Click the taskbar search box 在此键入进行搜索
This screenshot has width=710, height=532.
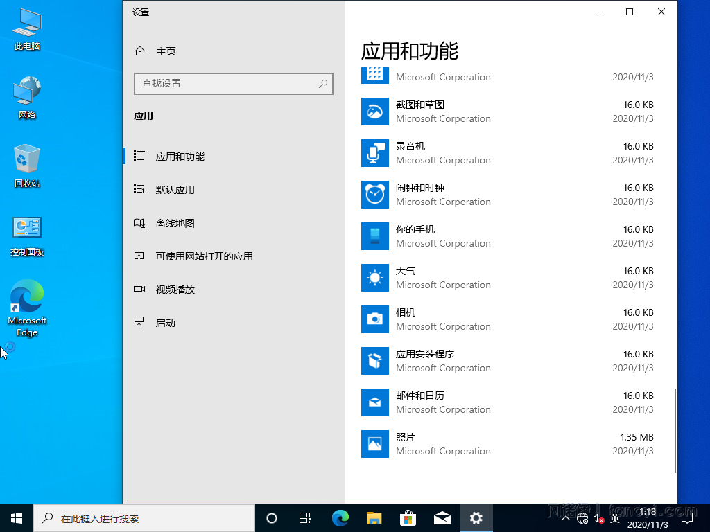144,518
